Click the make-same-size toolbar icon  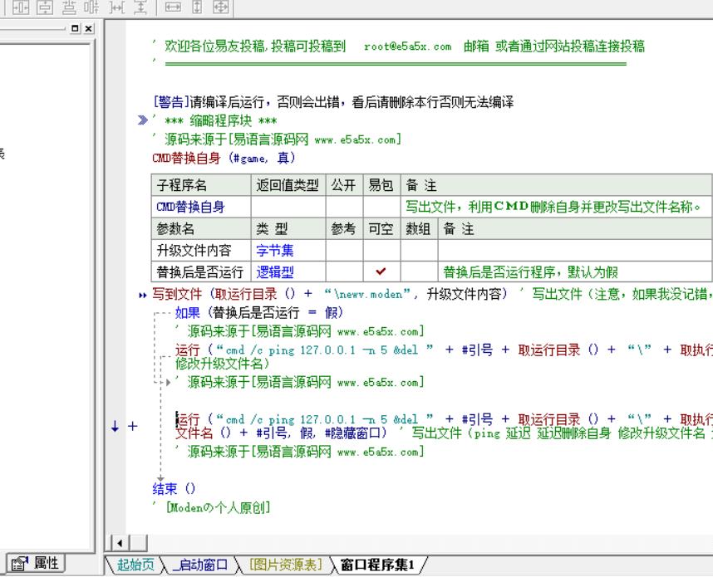pos(220,7)
